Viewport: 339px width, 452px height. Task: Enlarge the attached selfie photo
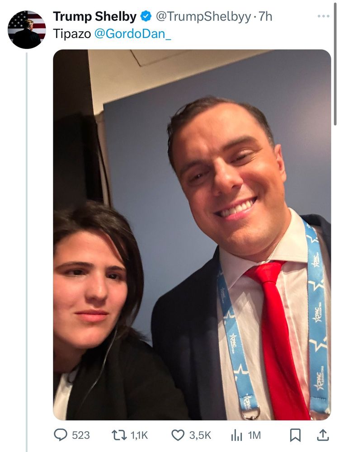pyautogui.click(x=192, y=235)
